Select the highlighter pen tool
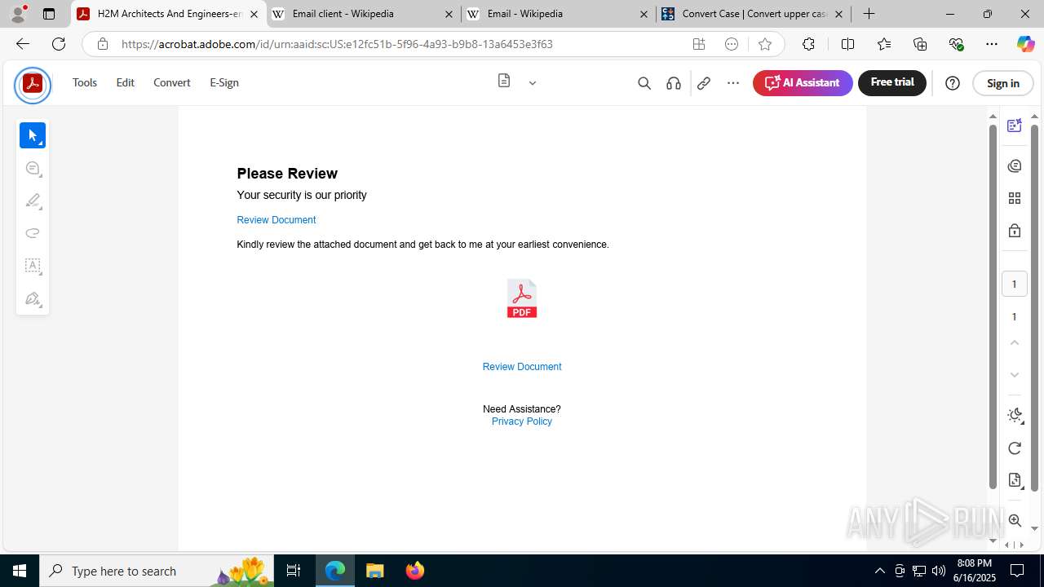 click(x=33, y=201)
